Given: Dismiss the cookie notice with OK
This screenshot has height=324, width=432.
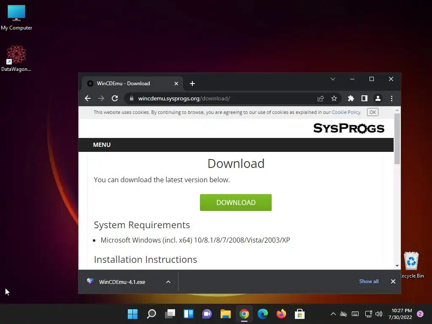Looking at the screenshot, I should pyautogui.click(x=373, y=112).
